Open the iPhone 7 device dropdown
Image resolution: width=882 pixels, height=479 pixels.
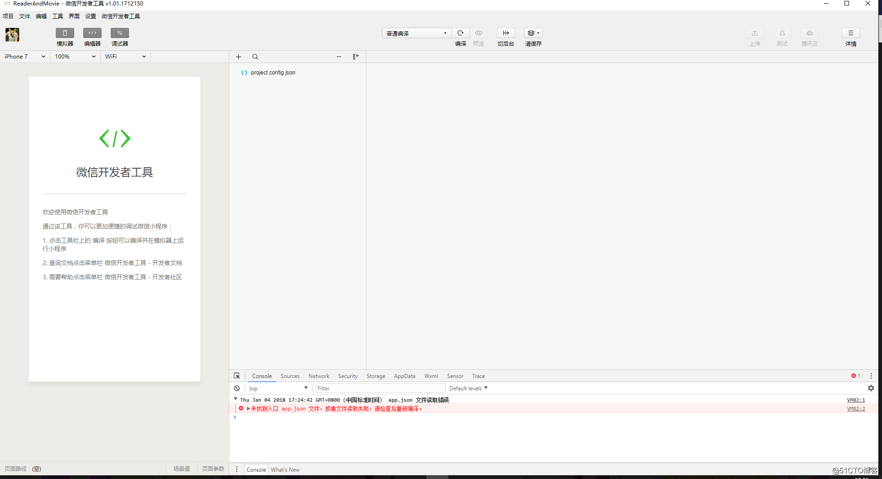click(25, 57)
